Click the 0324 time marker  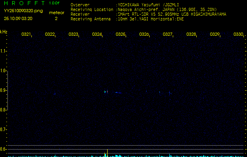97,34
